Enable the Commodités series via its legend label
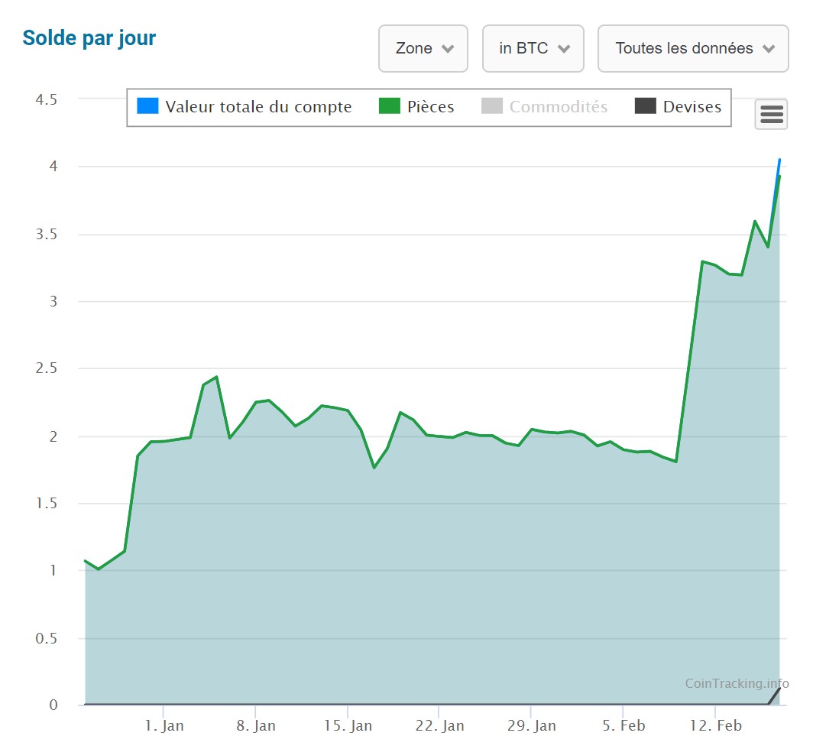This screenshot has width=813, height=749. (x=558, y=107)
